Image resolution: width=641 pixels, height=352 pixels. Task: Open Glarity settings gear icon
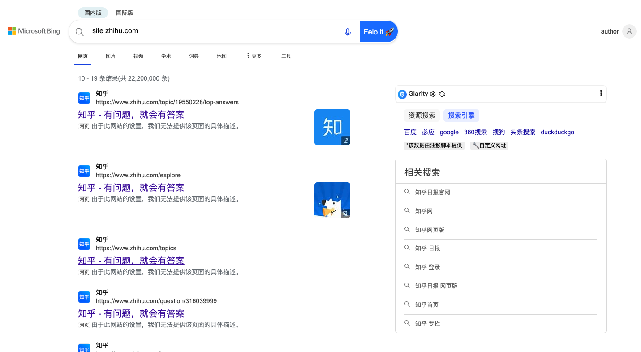pos(433,94)
